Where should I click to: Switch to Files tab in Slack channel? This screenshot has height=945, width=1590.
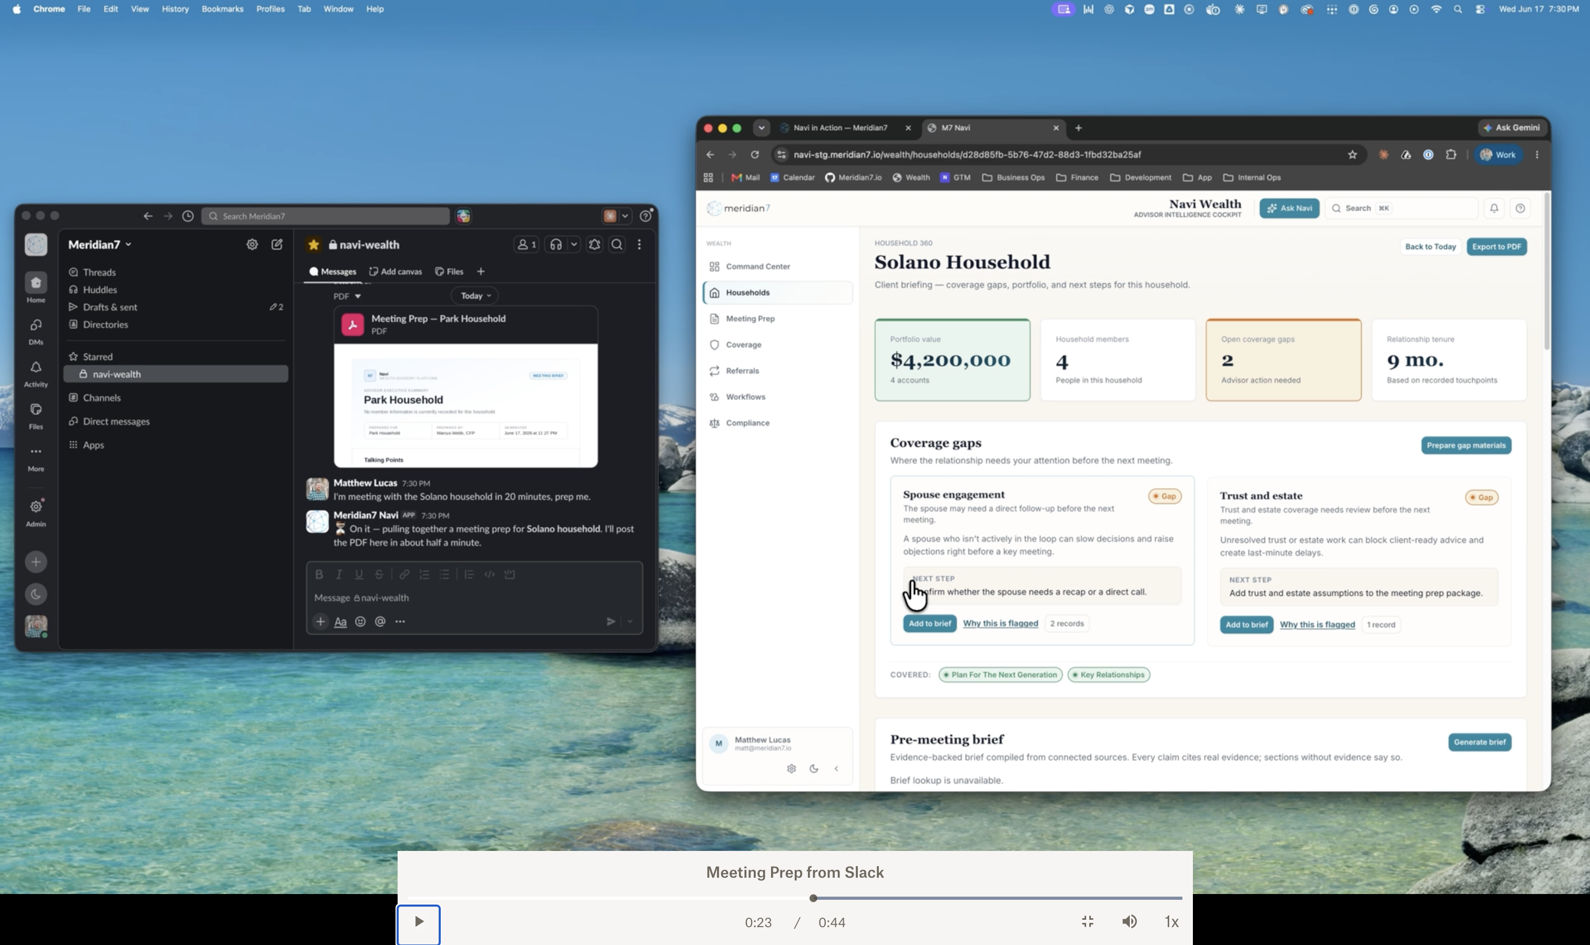(449, 272)
